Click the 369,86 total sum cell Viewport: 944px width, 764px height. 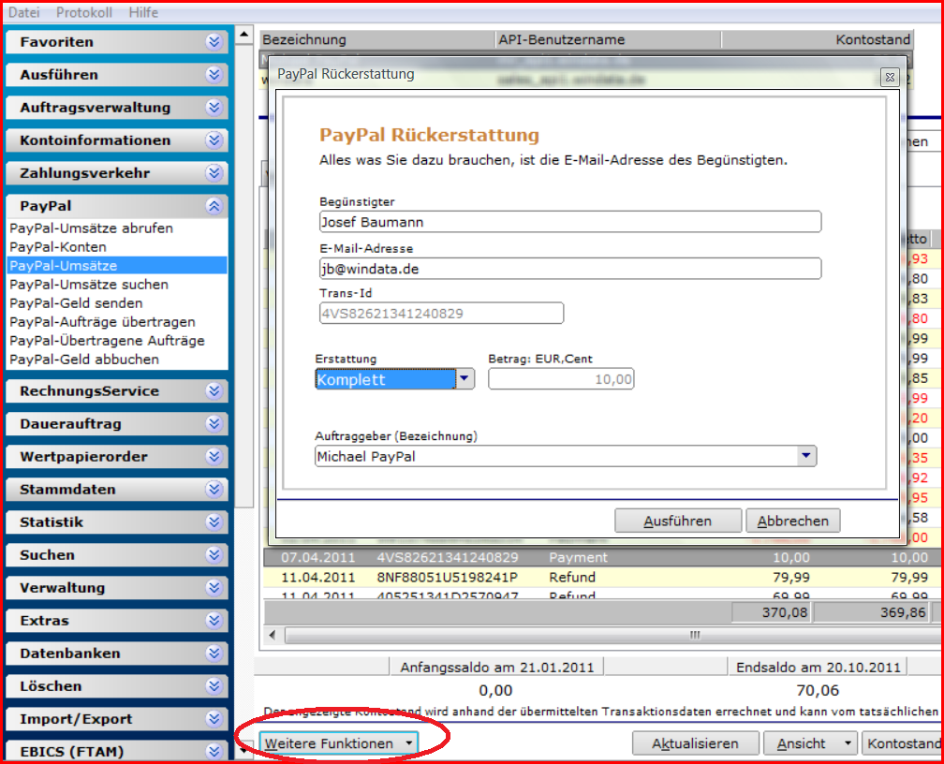[872, 613]
